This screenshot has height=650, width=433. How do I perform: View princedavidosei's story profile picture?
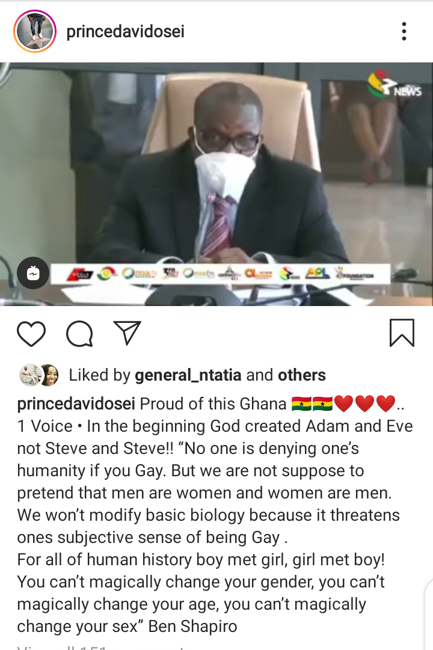(35, 32)
